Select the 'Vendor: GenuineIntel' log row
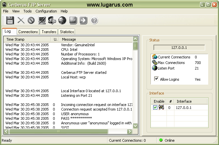This screenshot has width=219, height=145. pos(69,45)
